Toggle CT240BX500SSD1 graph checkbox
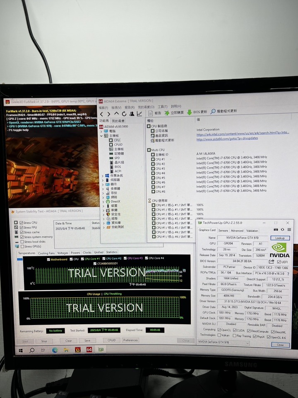 [x=95, y=264]
